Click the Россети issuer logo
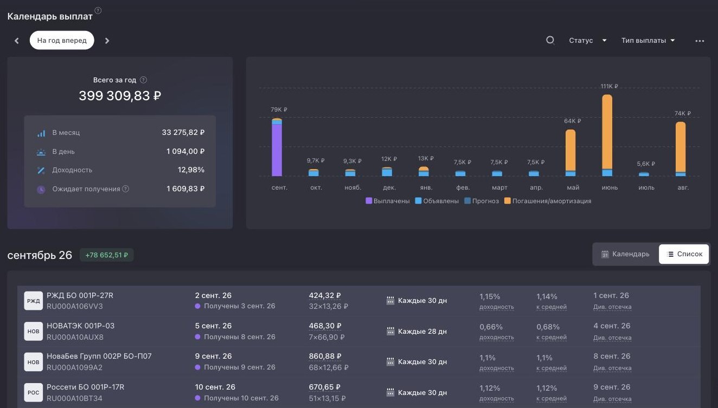Screen dimensions: 718x408 (34, 392)
